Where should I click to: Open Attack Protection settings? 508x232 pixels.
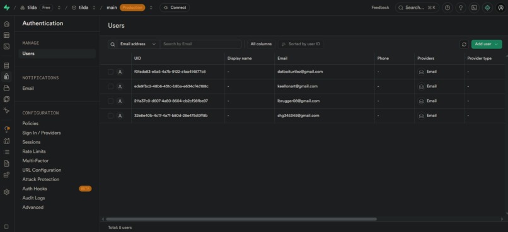click(40, 179)
